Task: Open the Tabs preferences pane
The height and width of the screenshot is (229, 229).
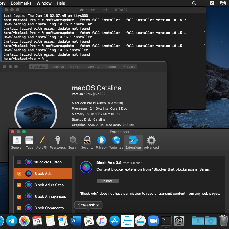Action: click(29, 143)
